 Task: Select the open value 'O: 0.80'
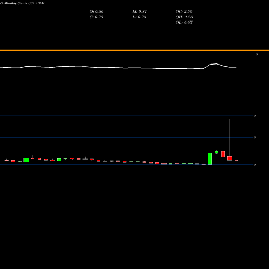click(96, 12)
